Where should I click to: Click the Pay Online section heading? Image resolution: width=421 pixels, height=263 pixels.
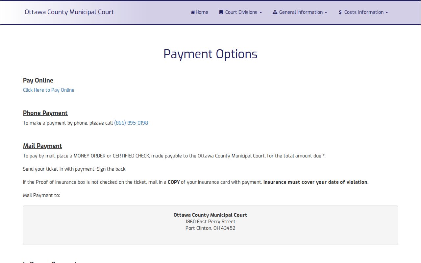pyautogui.click(x=38, y=81)
